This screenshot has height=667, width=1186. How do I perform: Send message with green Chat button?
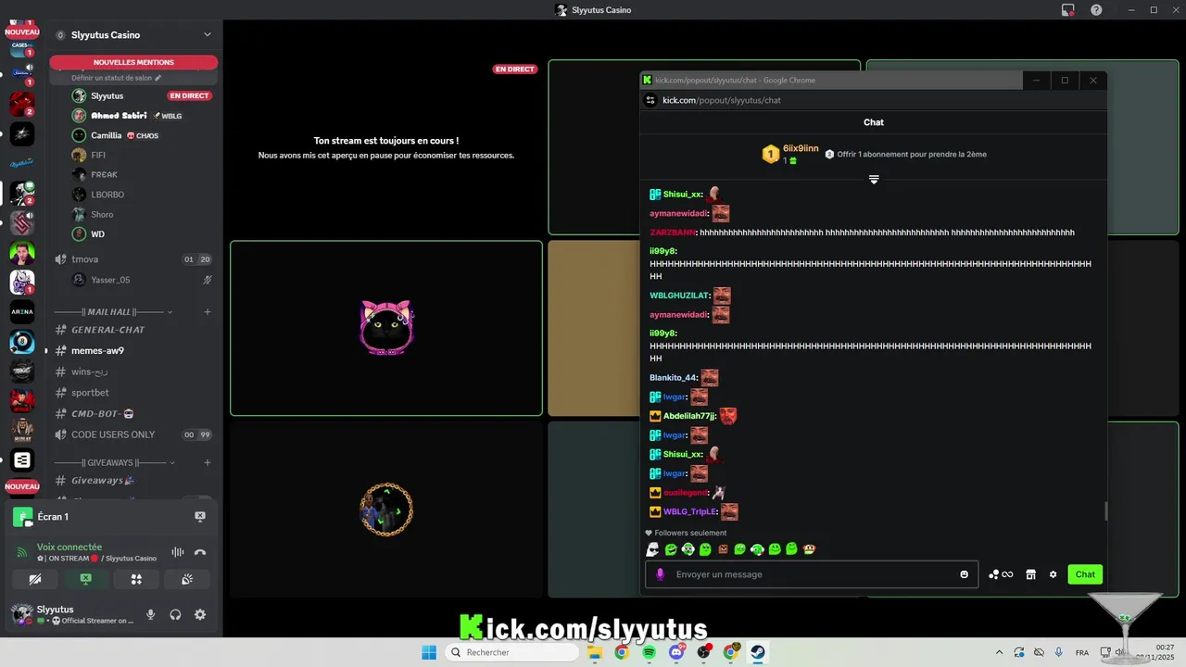(x=1085, y=574)
